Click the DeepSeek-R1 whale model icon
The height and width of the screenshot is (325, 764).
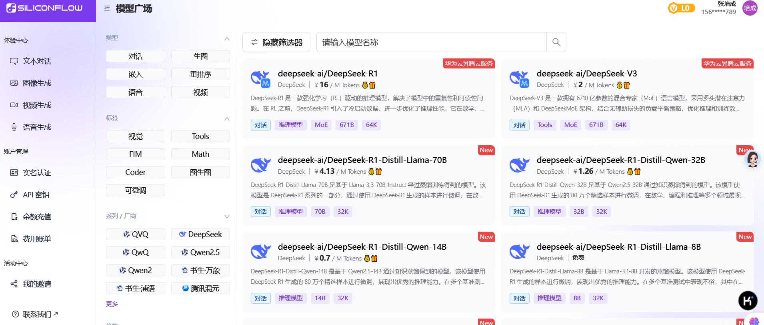(260, 78)
